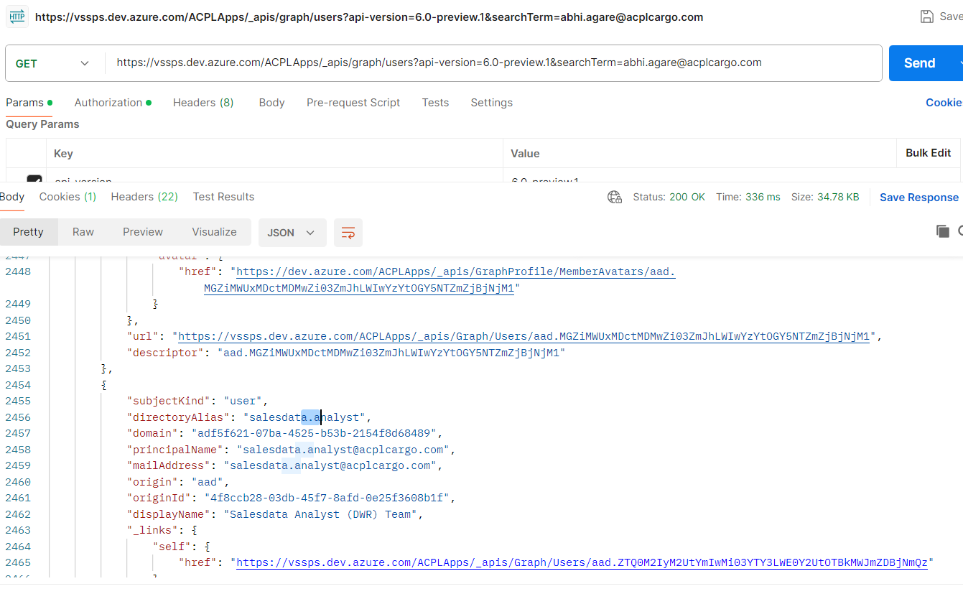963x594 pixels.
Task: Click line number 2456 in the gutter
Action: 18,417
